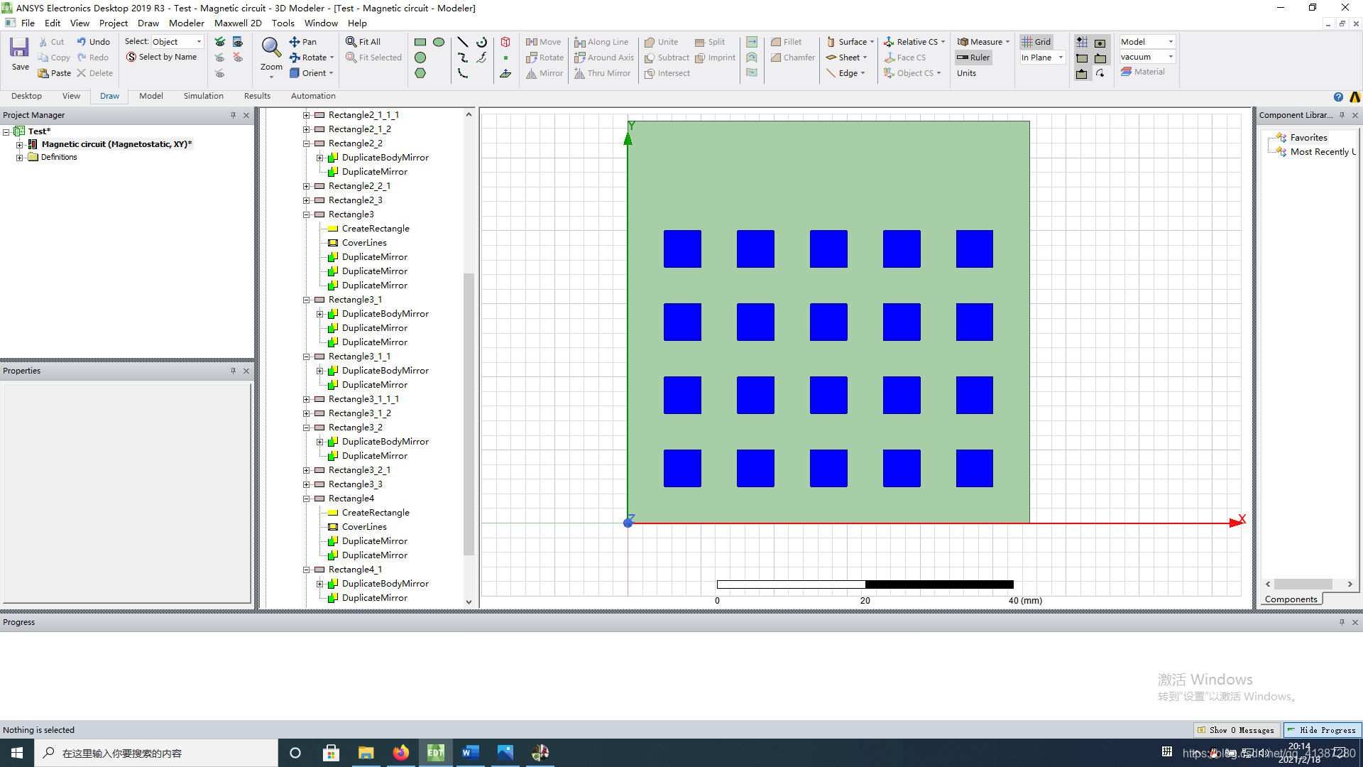The image size is (1363, 767).
Task: Open the vacuum material dropdown
Action: point(1147,57)
